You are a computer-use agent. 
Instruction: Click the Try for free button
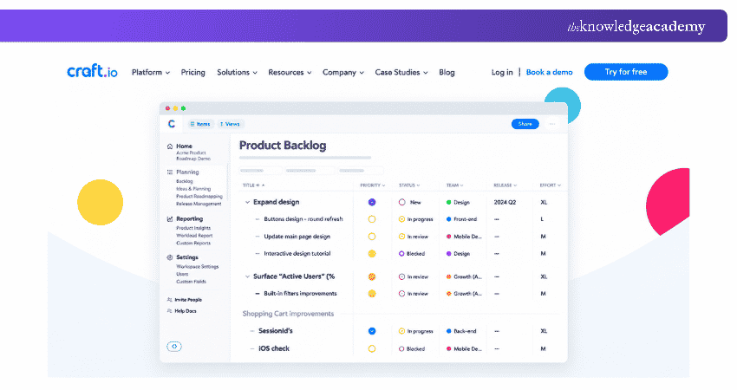(x=626, y=72)
